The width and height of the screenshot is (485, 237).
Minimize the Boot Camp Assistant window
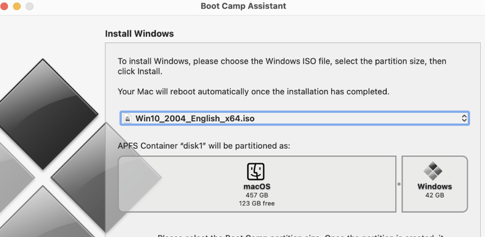point(17,6)
